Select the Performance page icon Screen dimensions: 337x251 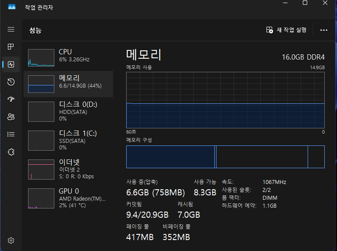pos(11,64)
